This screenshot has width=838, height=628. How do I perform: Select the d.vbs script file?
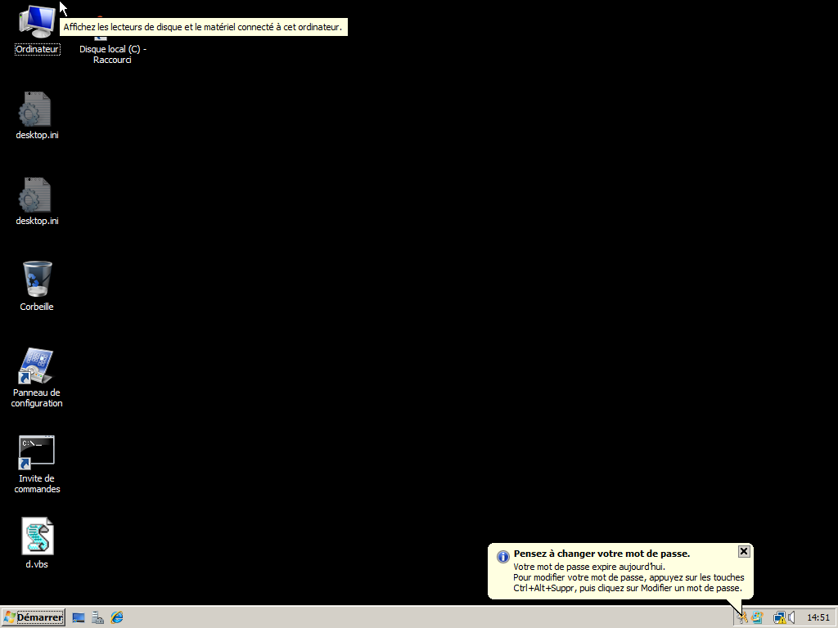[37, 537]
